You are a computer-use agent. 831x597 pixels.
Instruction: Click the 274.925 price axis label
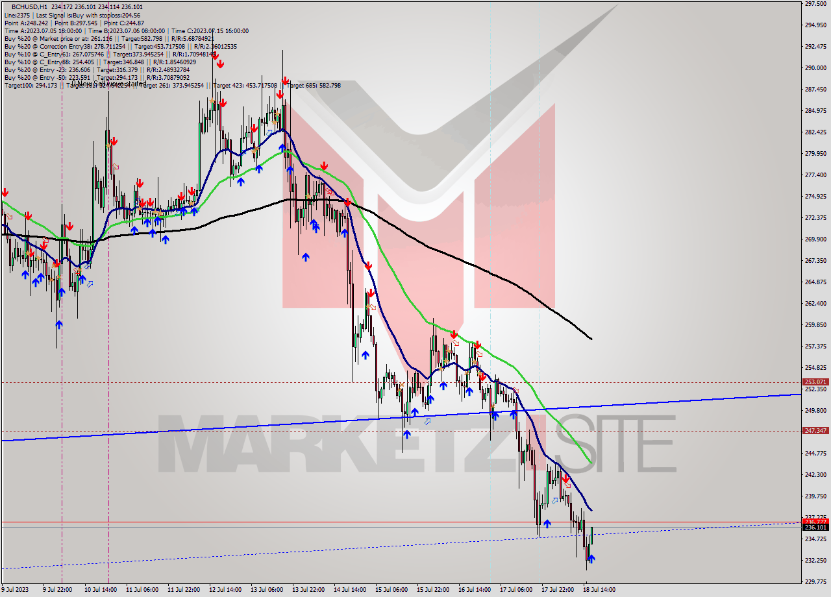click(x=815, y=197)
